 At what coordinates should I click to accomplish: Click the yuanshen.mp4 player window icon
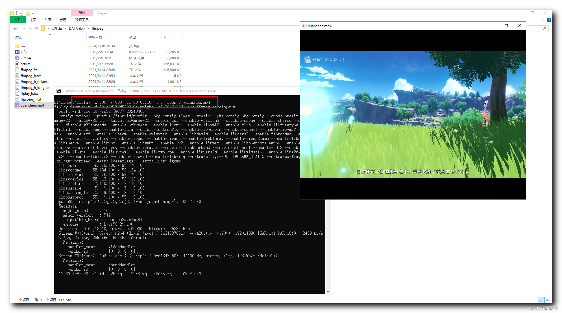pos(304,26)
